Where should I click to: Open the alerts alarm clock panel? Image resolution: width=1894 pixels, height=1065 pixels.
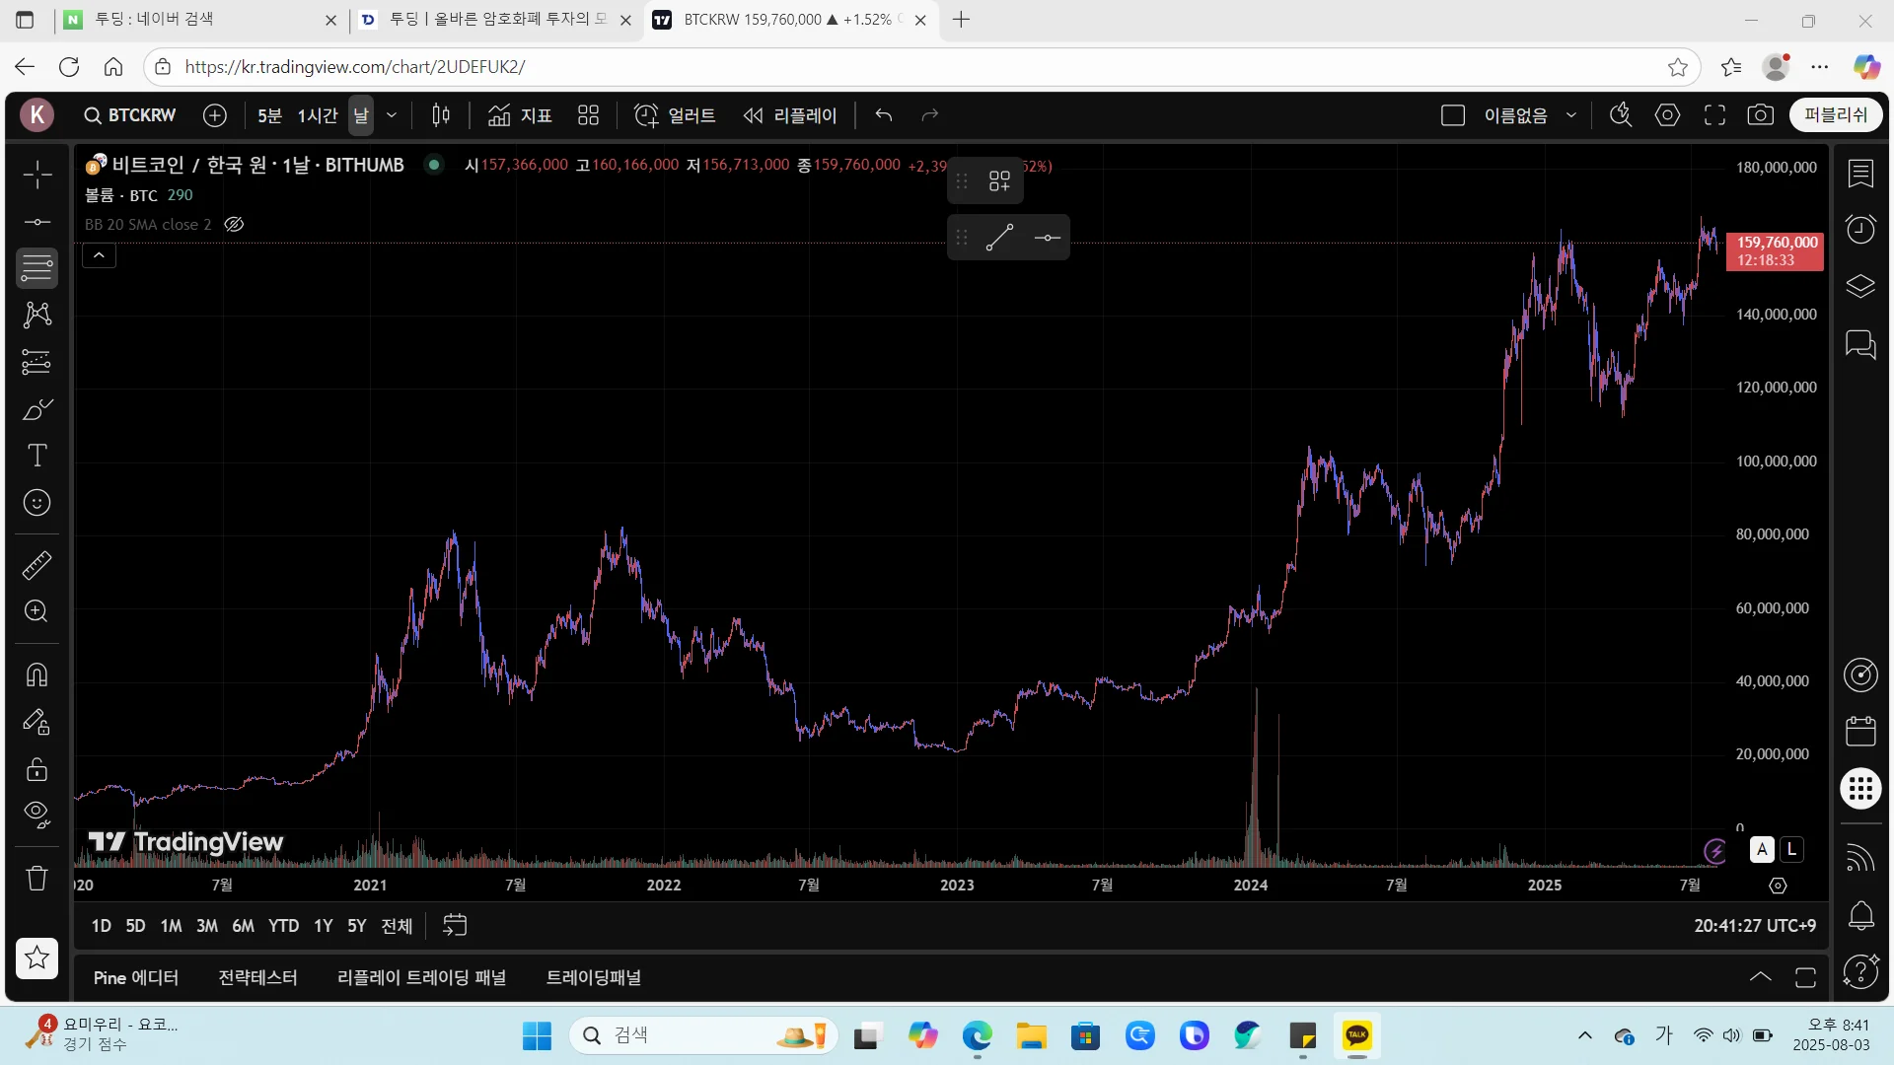point(1860,230)
